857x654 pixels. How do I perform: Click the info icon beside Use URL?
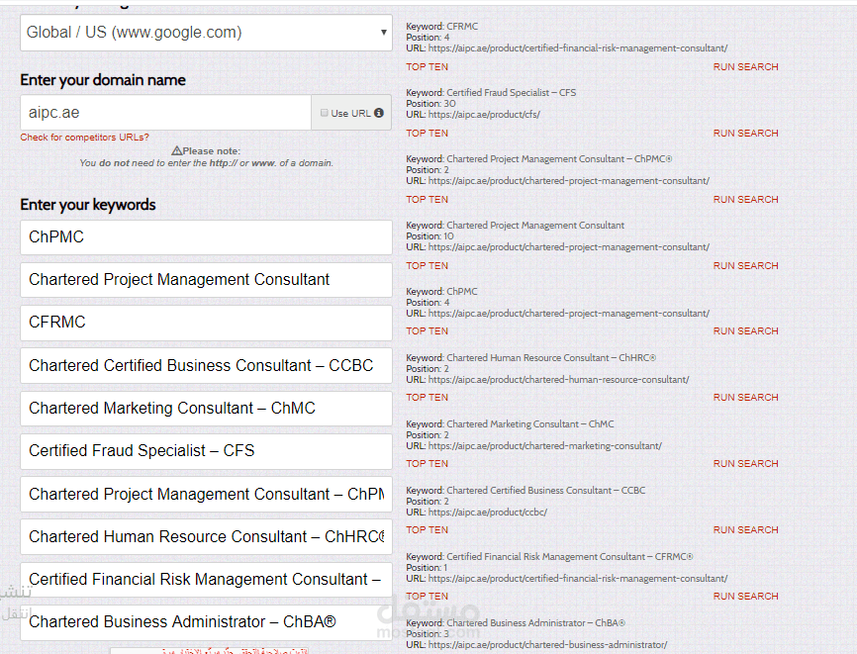(379, 113)
